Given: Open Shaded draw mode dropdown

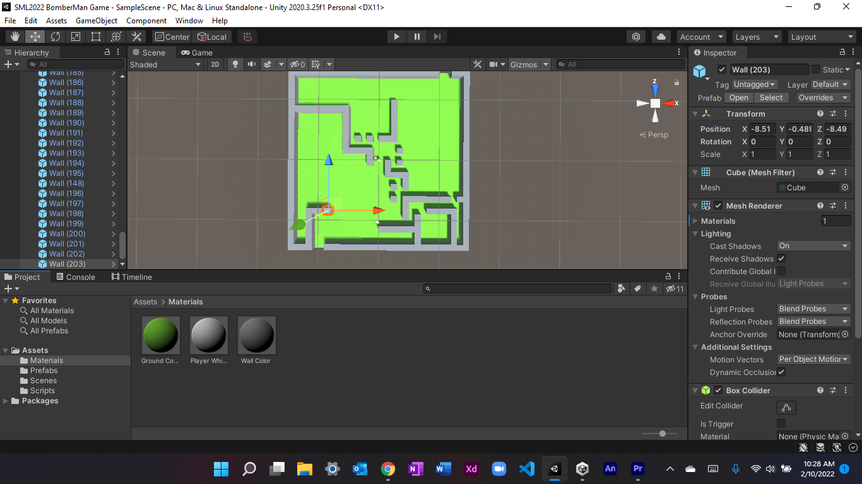Looking at the screenshot, I should 165,64.
